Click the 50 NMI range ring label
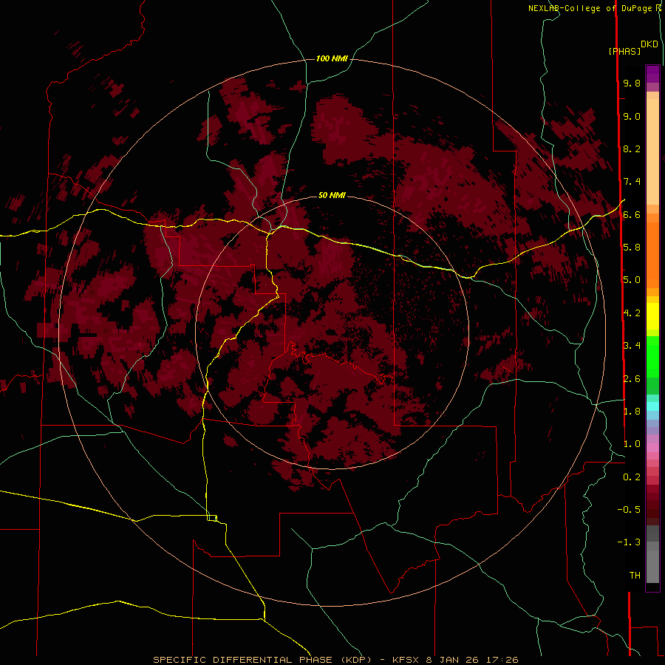Viewport: 665px width, 665px height. (x=332, y=195)
